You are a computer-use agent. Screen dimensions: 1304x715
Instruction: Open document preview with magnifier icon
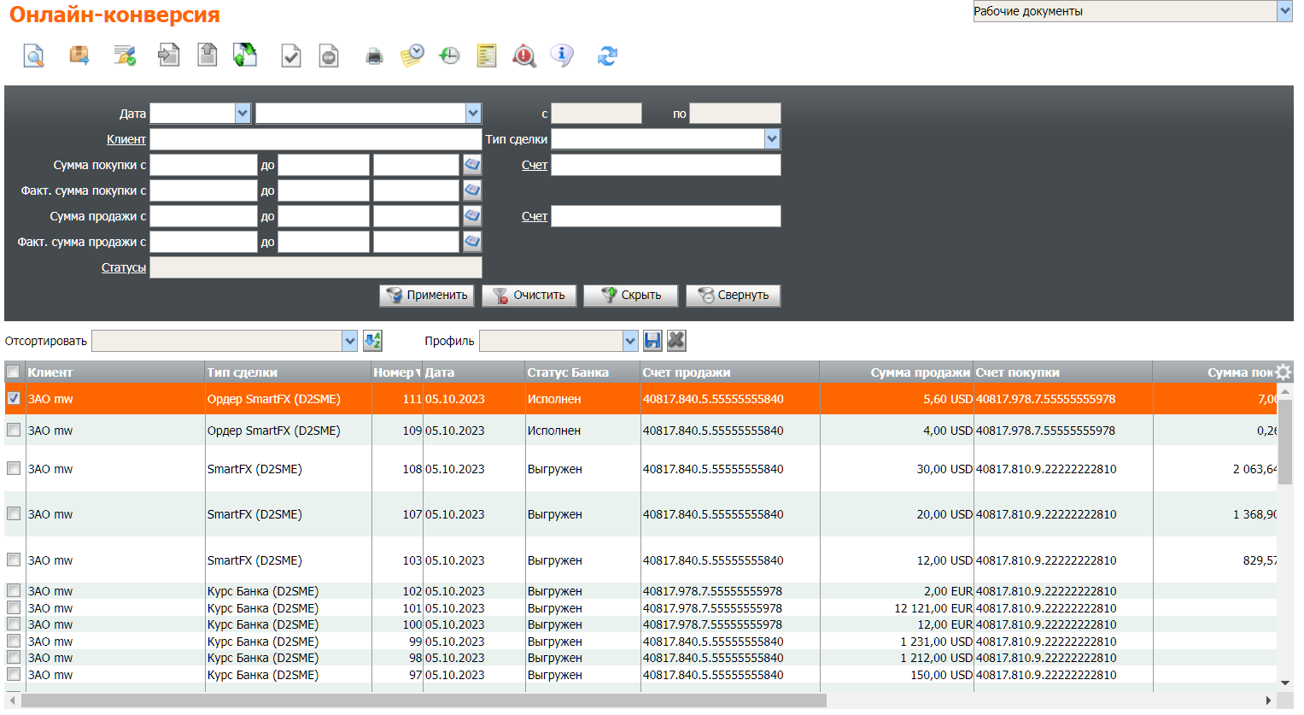pos(33,56)
